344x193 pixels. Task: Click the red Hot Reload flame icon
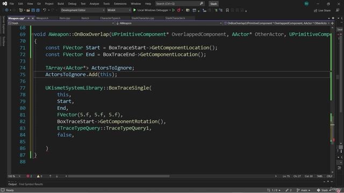179,10
